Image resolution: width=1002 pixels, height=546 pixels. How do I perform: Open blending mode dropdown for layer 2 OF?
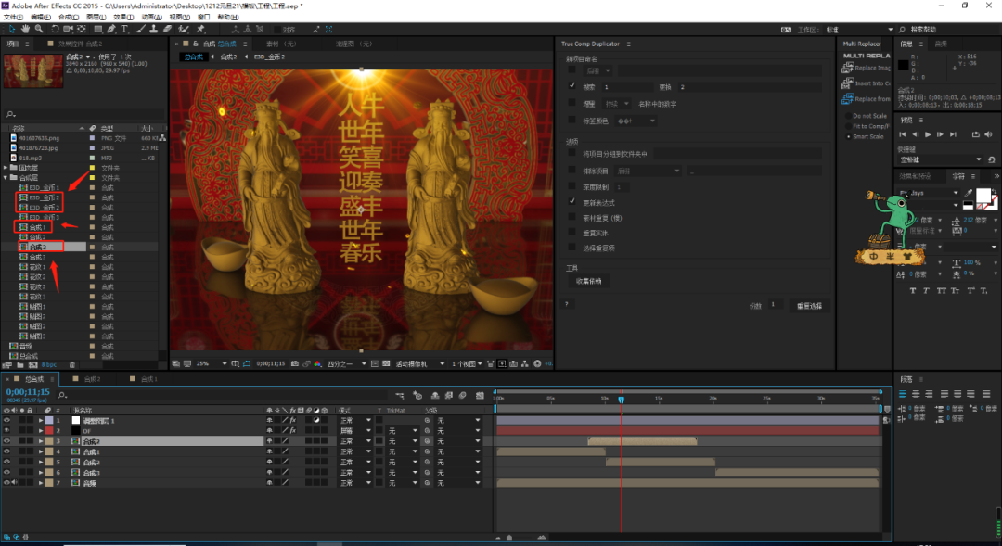(x=355, y=431)
